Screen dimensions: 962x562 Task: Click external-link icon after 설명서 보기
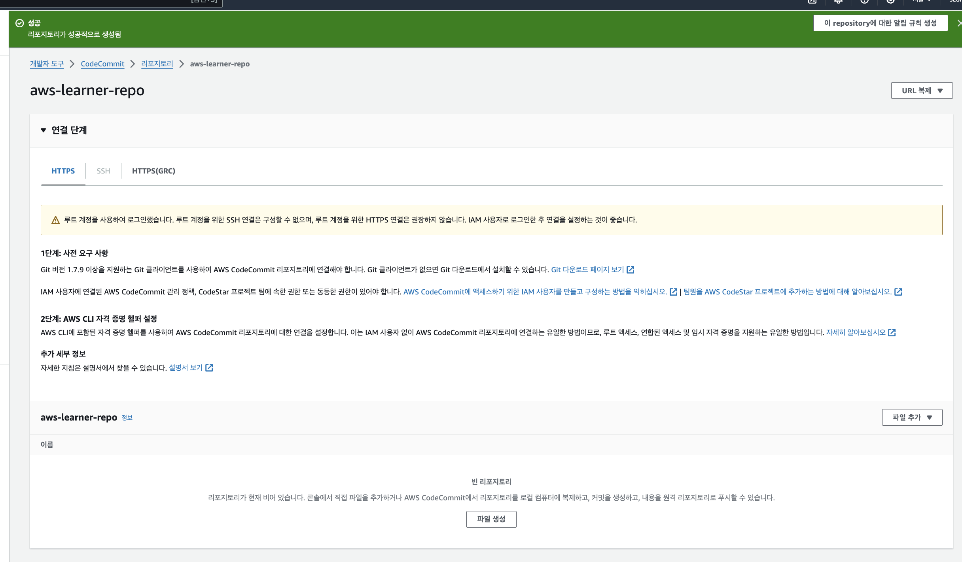209,368
